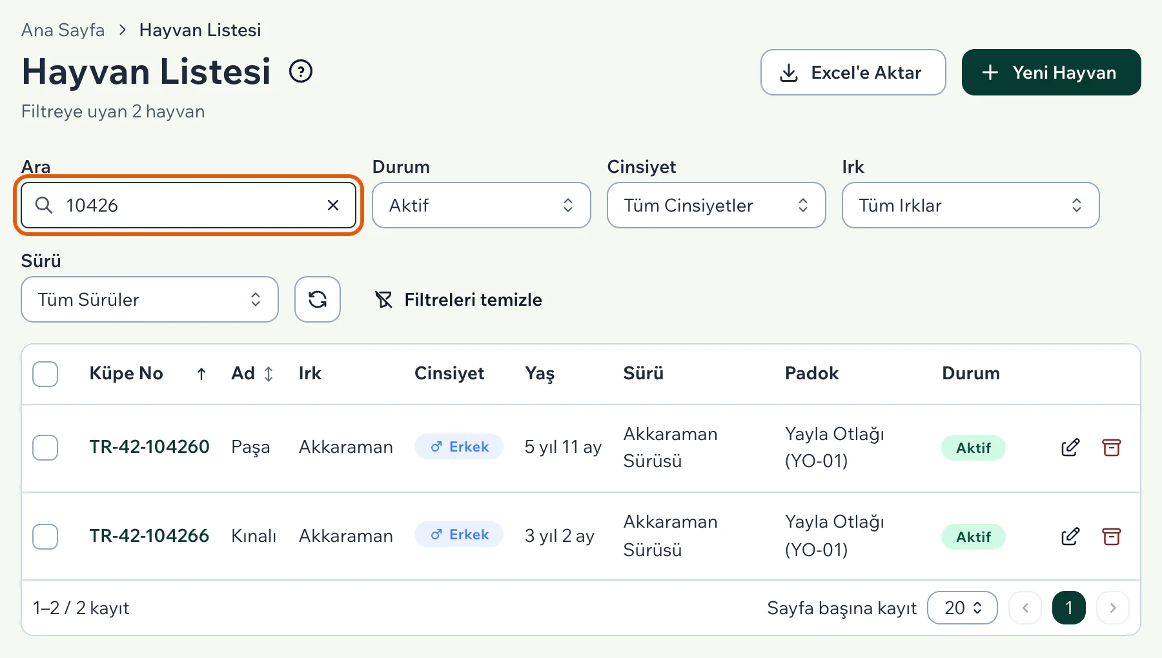
Task: Go to Ana Sayfa breadcrumb
Action: (63, 30)
